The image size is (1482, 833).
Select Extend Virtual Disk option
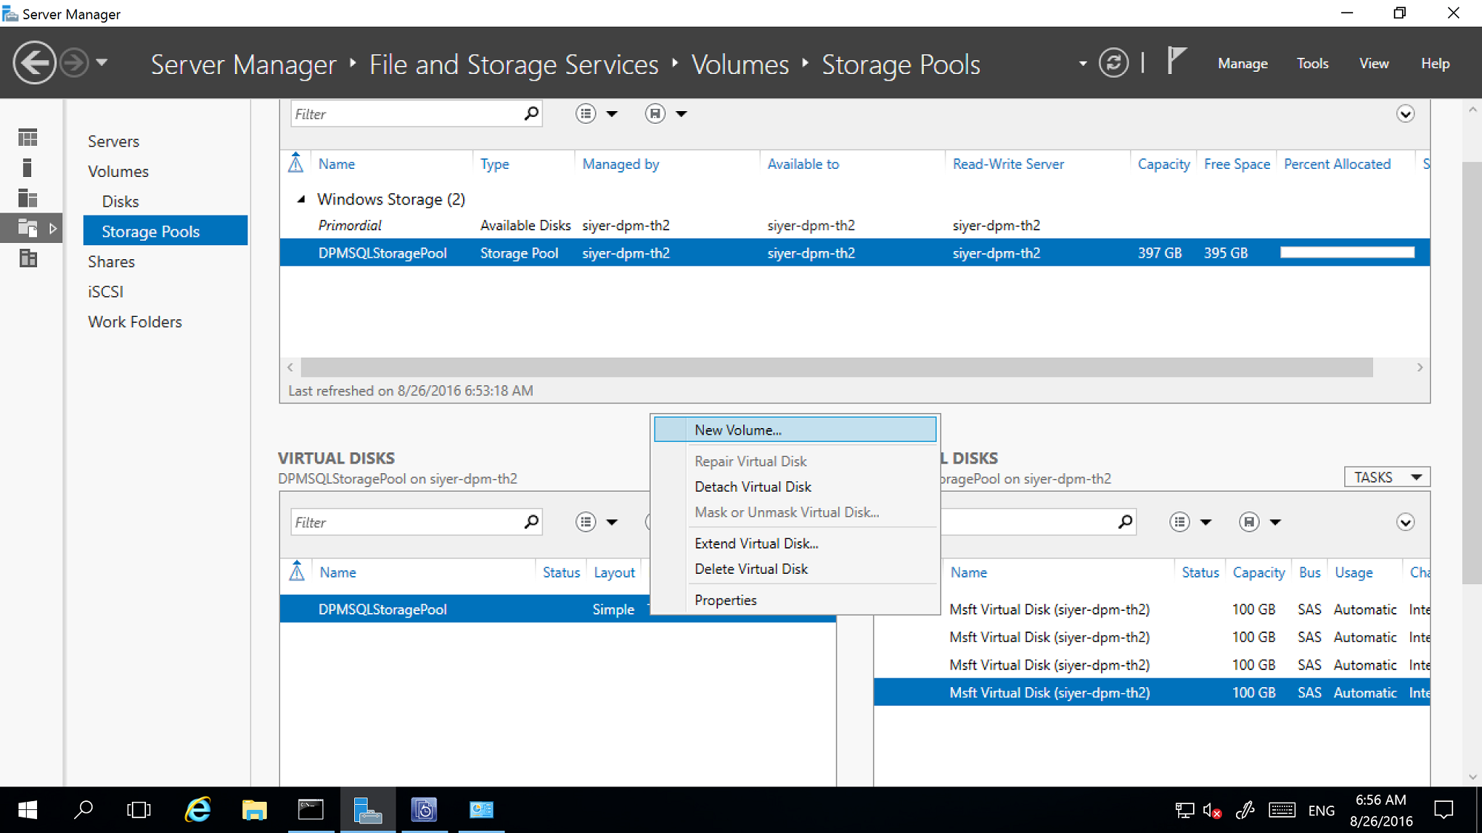[x=757, y=542]
